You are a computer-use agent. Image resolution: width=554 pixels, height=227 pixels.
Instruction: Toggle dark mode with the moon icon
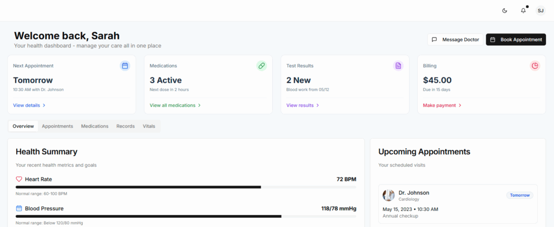point(505,10)
